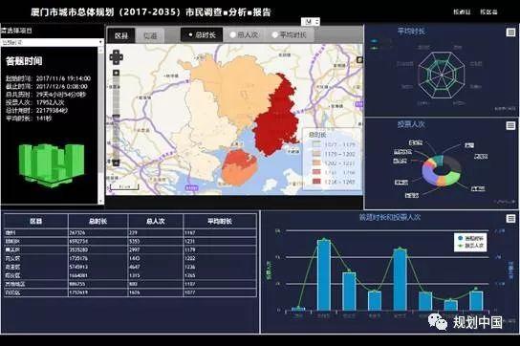Click the tallest blue bar in the bar chart
Screen dimensions: 520x346
pyautogui.click(x=324, y=275)
